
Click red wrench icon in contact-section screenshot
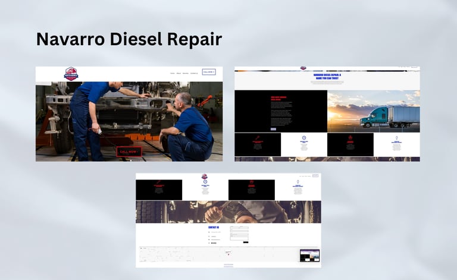click(159, 182)
